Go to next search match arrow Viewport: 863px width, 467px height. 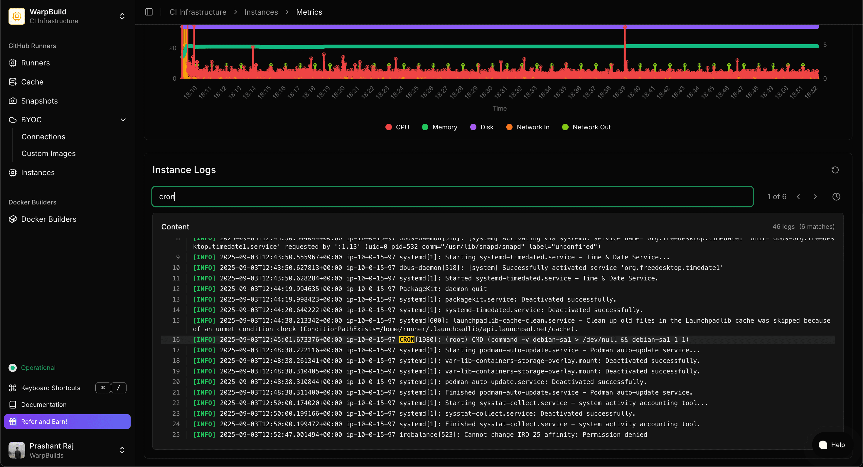(815, 197)
